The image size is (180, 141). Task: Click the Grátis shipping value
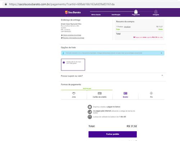[x=161, y=29]
